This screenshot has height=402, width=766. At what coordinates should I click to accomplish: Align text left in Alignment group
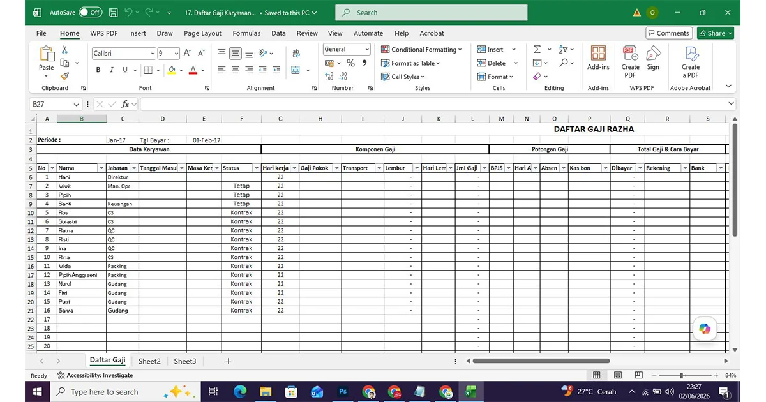click(222, 70)
